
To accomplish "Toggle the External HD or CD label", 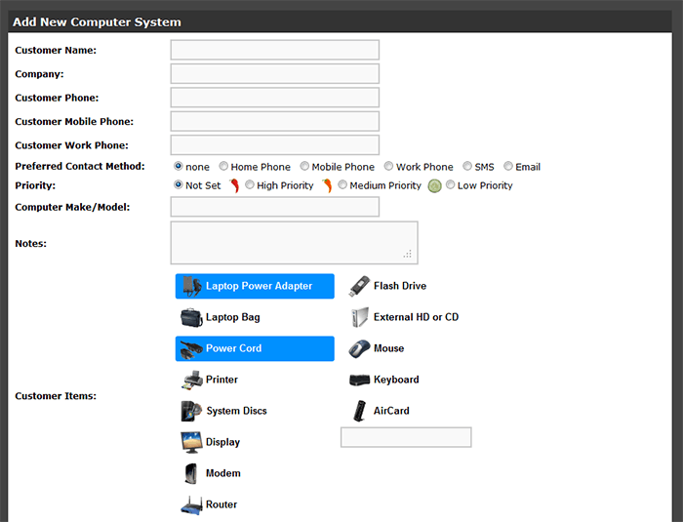I will [x=416, y=317].
